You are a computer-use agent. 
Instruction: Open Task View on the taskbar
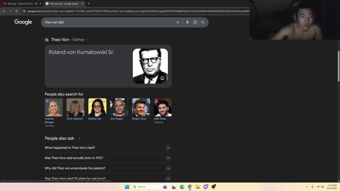pyautogui.click(x=174, y=187)
